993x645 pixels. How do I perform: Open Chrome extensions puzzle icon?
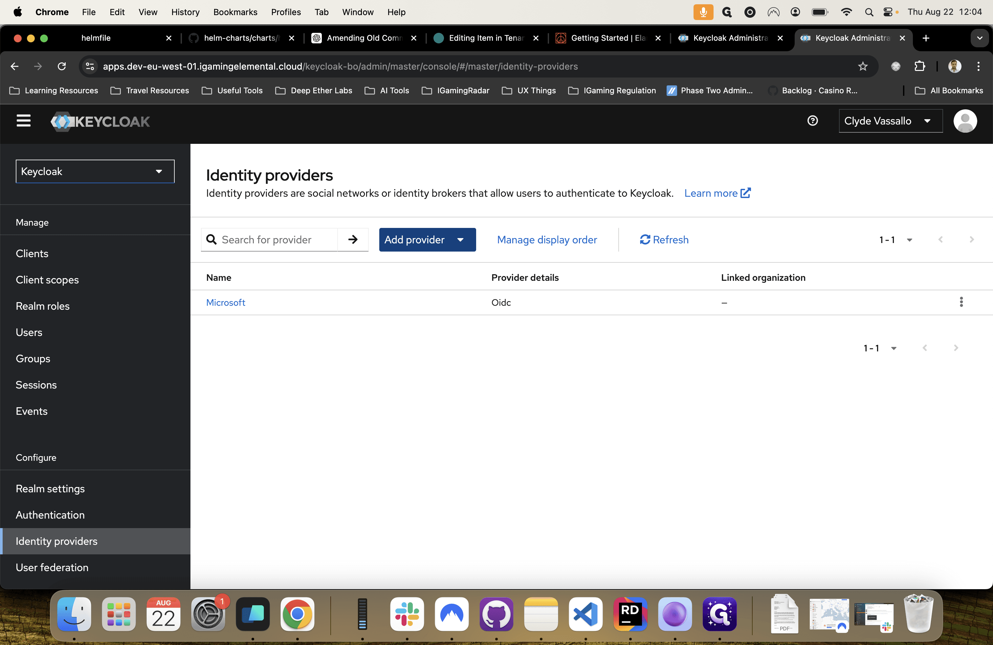coord(919,66)
